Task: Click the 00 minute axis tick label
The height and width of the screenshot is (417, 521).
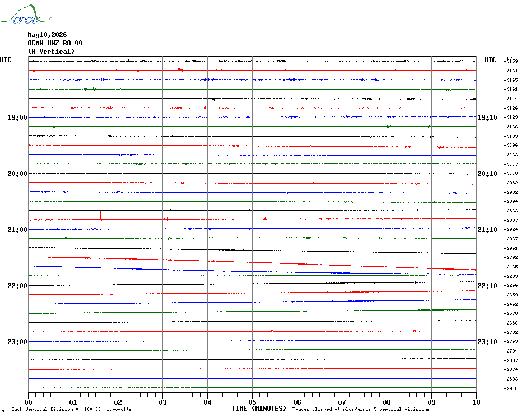Action: (28, 402)
